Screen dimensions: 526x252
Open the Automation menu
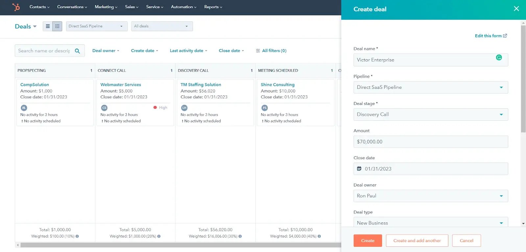click(183, 7)
